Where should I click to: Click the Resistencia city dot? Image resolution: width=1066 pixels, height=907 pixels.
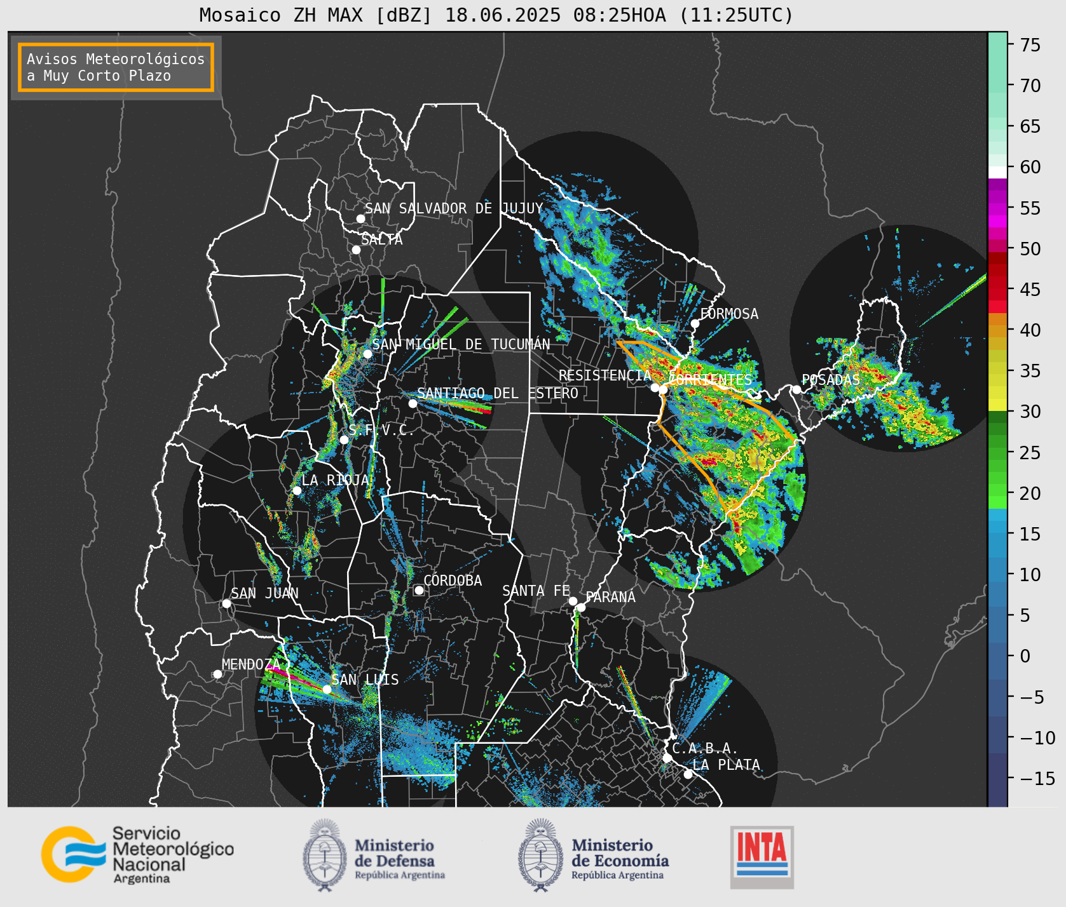[655, 387]
